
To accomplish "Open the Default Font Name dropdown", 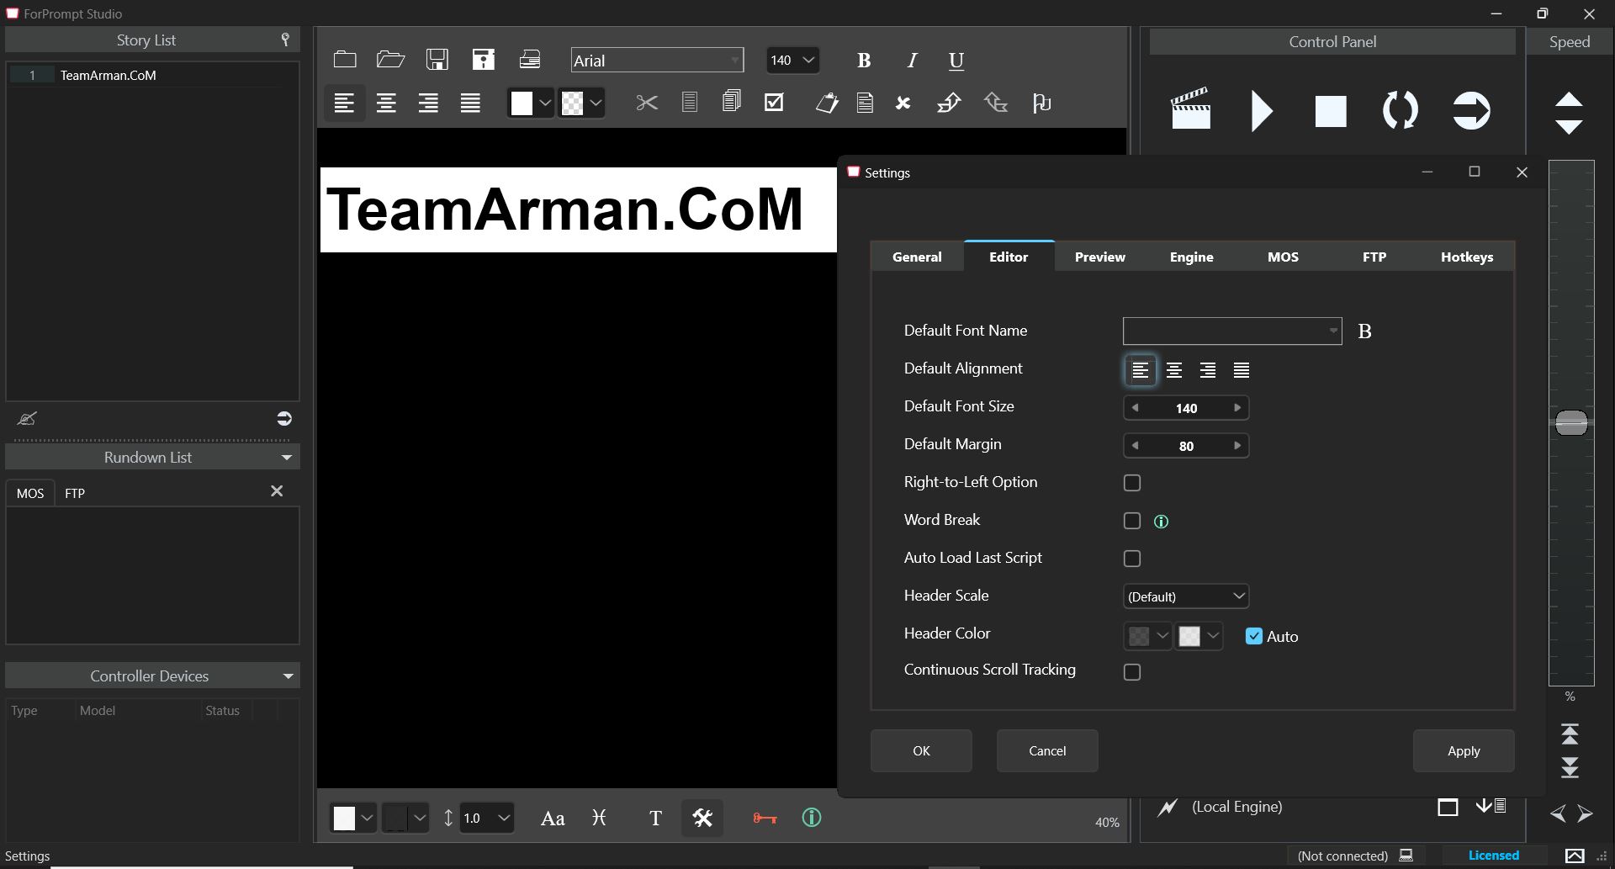I will 1232,331.
